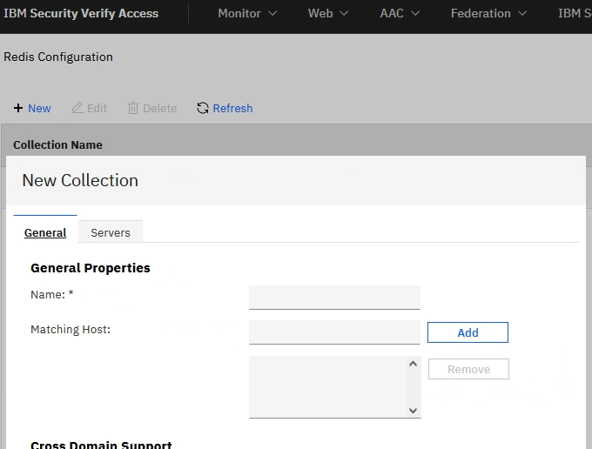592x449 pixels.
Task: Open the Federation dropdown menu
Action: pos(488,14)
